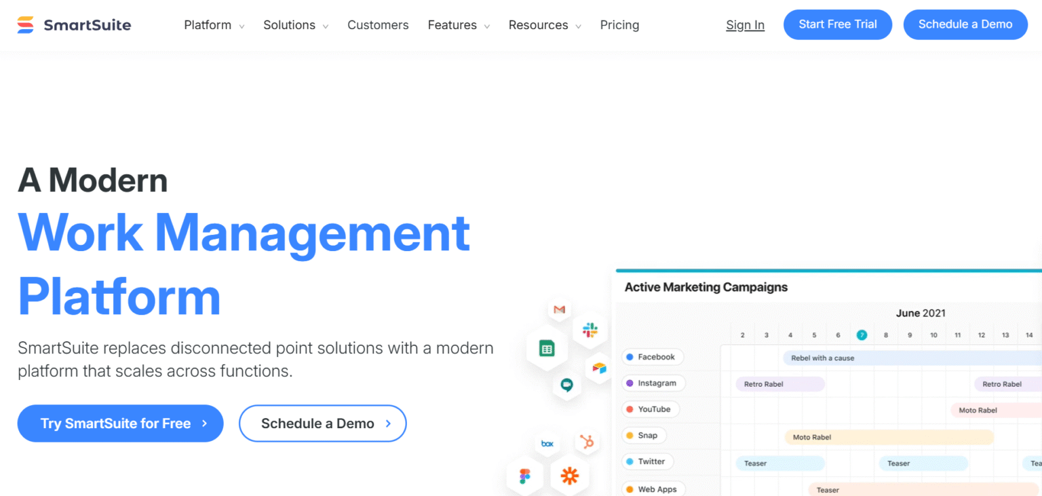Click the outlined Schedule a Demo hero button
The width and height of the screenshot is (1042, 496).
pos(322,423)
